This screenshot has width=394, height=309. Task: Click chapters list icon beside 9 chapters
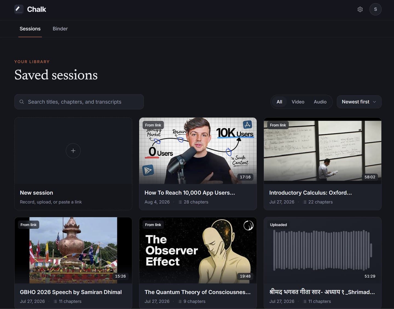180,301
